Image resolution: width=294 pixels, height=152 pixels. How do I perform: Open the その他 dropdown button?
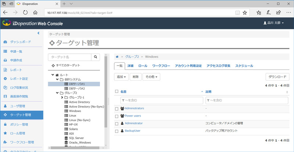(x=151, y=77)
